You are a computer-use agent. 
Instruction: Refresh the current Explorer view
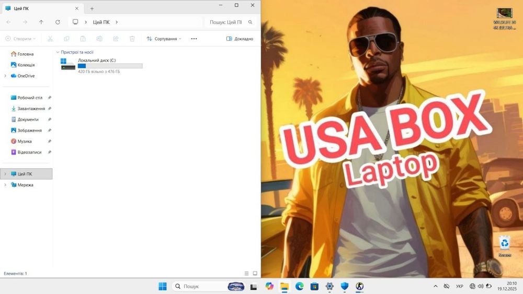click(58, 22)
